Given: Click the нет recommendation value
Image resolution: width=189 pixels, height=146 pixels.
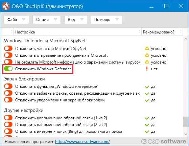Looking at the screenshot, I should tap(154, 69).
